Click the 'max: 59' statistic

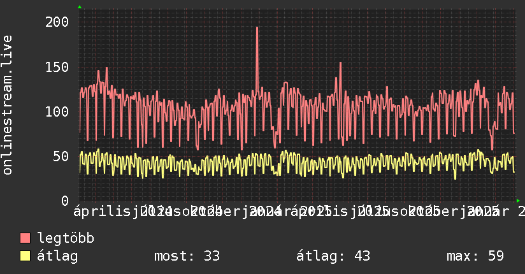pyautogui.click(x=475, y=256)
